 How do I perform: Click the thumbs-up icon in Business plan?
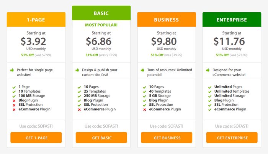pos(142,70)
